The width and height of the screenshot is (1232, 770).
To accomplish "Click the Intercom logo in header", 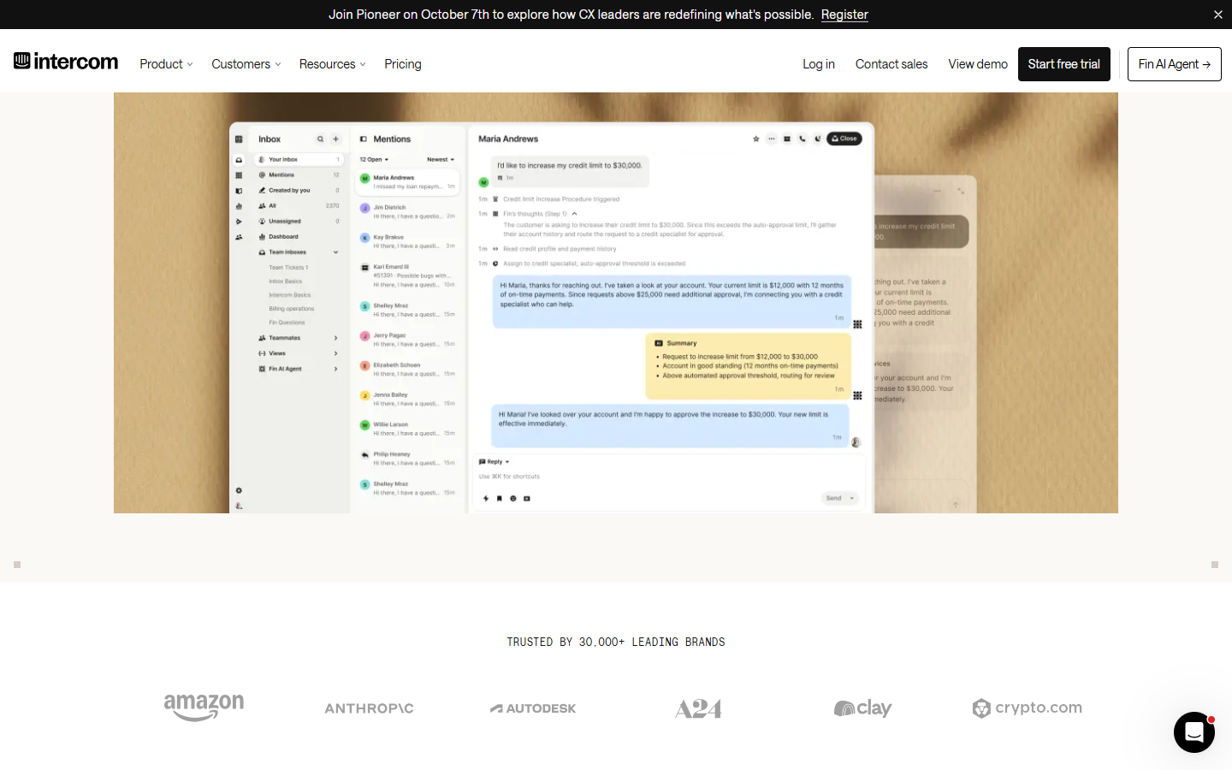I will point(66,62).
